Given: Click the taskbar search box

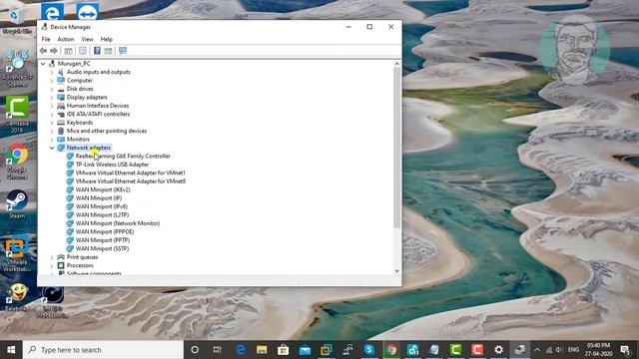Looking at the screenshot, I should click(x=103, y=350).
